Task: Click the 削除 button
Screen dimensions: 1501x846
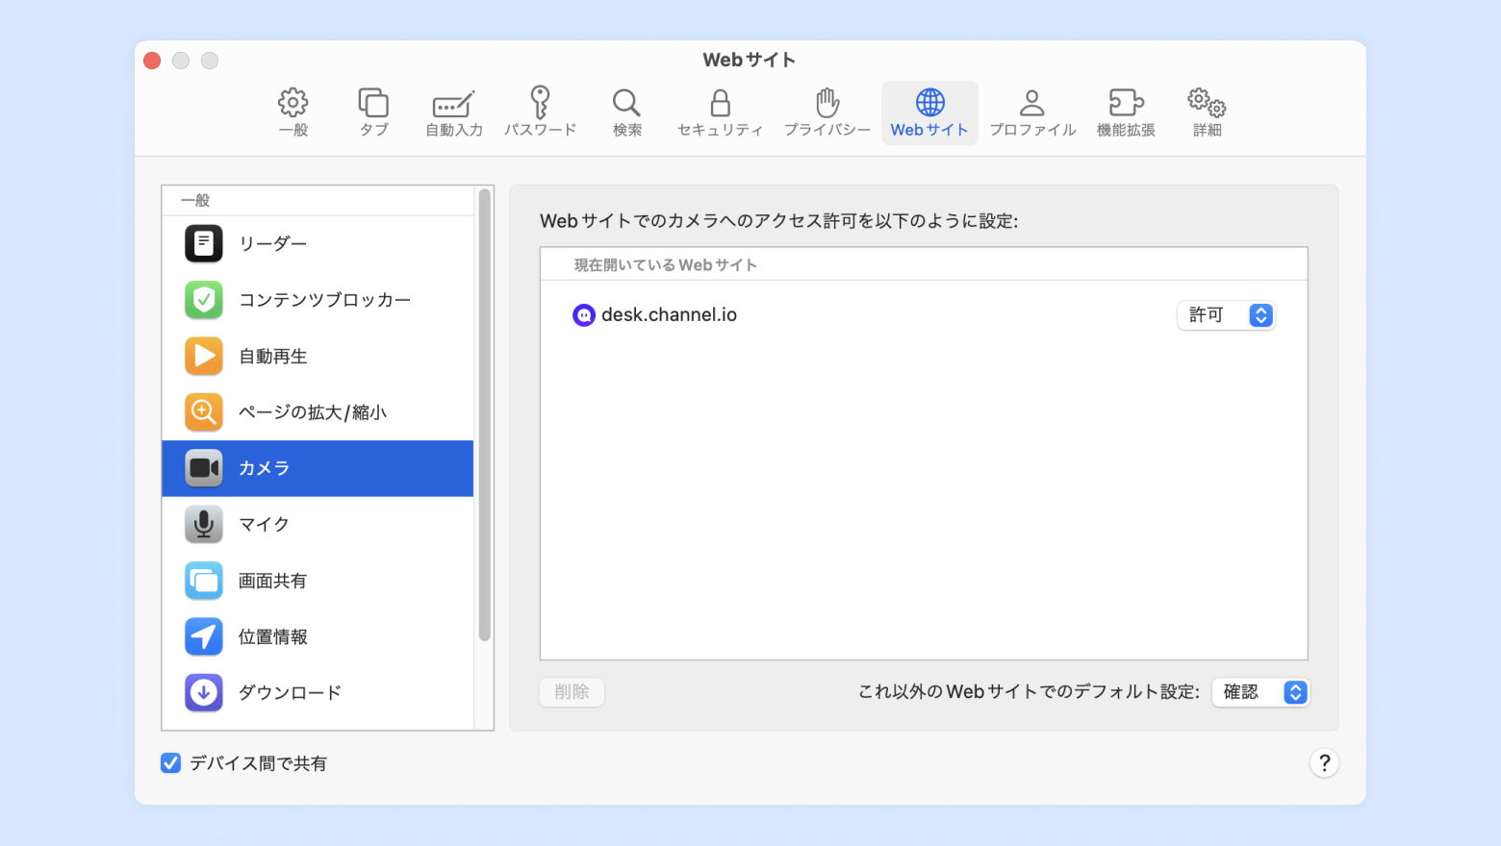Action: (x=572, y=692)
